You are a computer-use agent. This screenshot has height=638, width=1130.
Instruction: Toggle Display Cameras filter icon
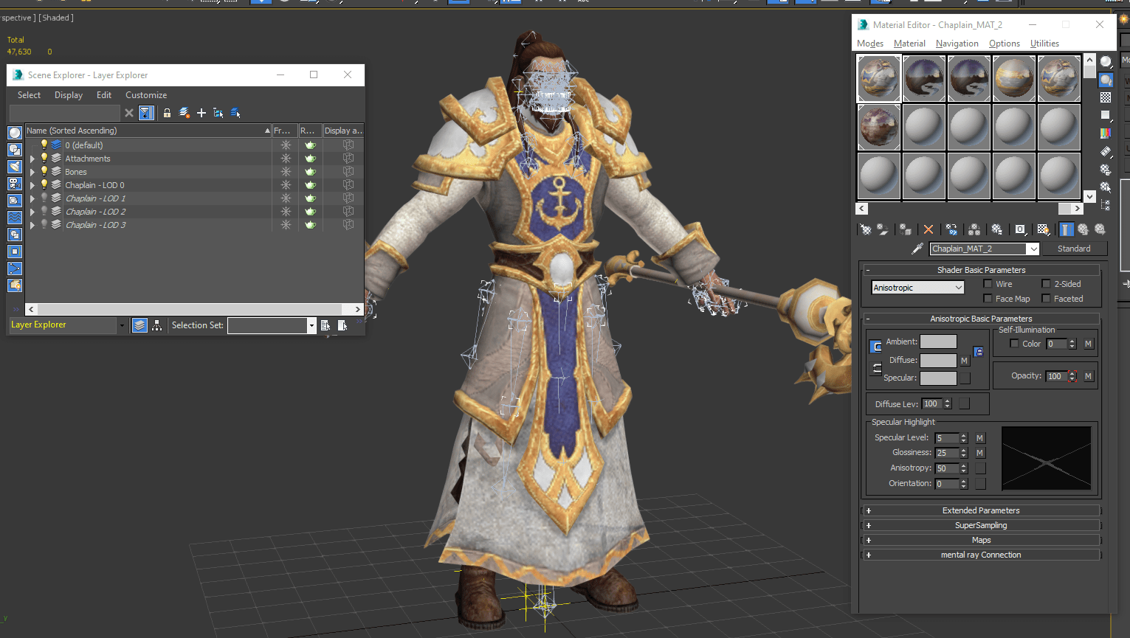point(15,184)
